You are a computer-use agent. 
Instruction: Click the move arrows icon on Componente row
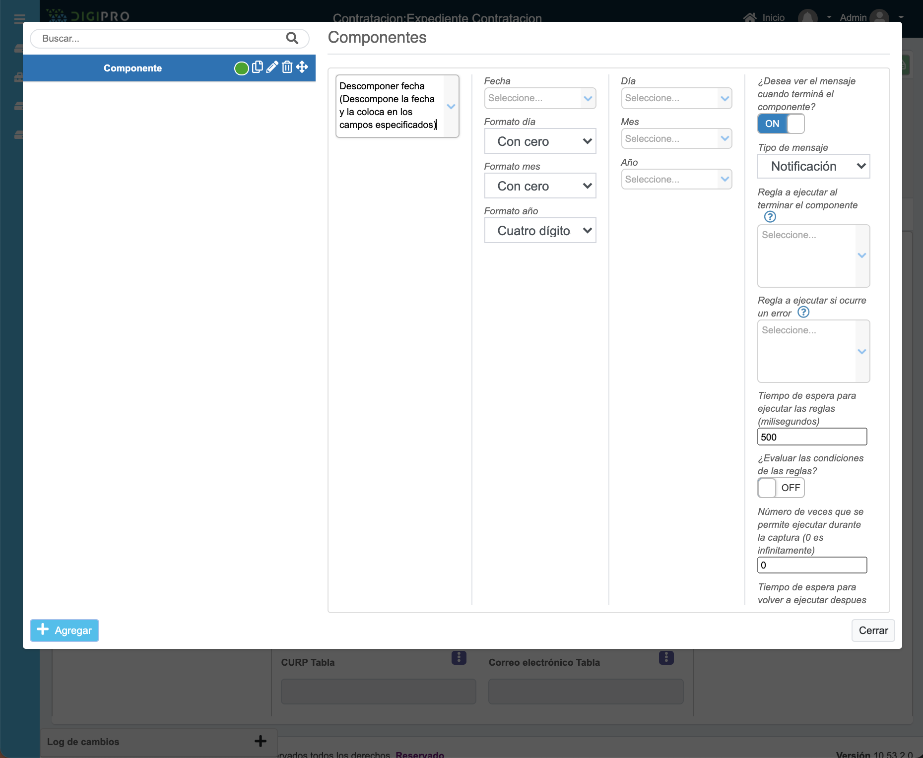[302, 67]
